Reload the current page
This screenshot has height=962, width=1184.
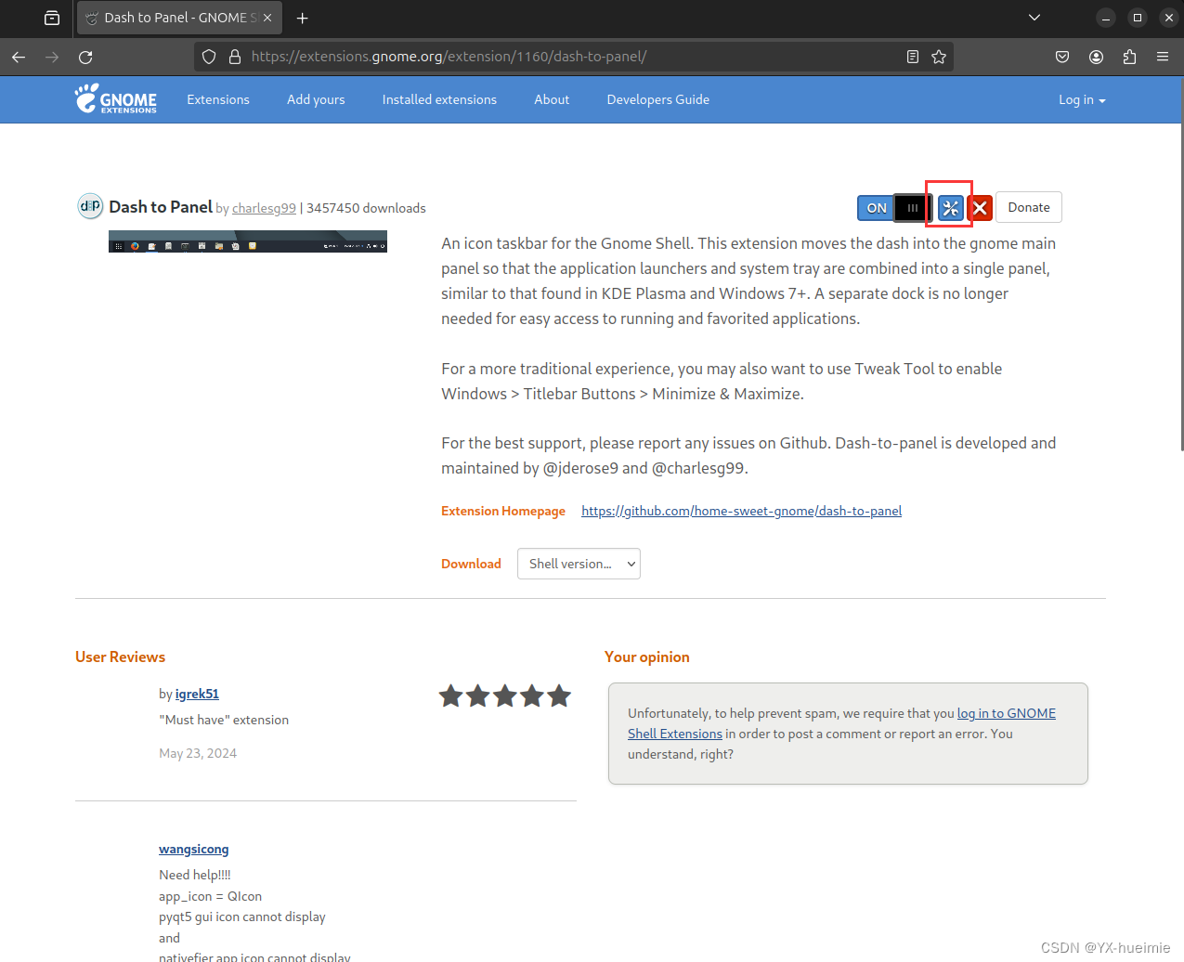[85, 57]
